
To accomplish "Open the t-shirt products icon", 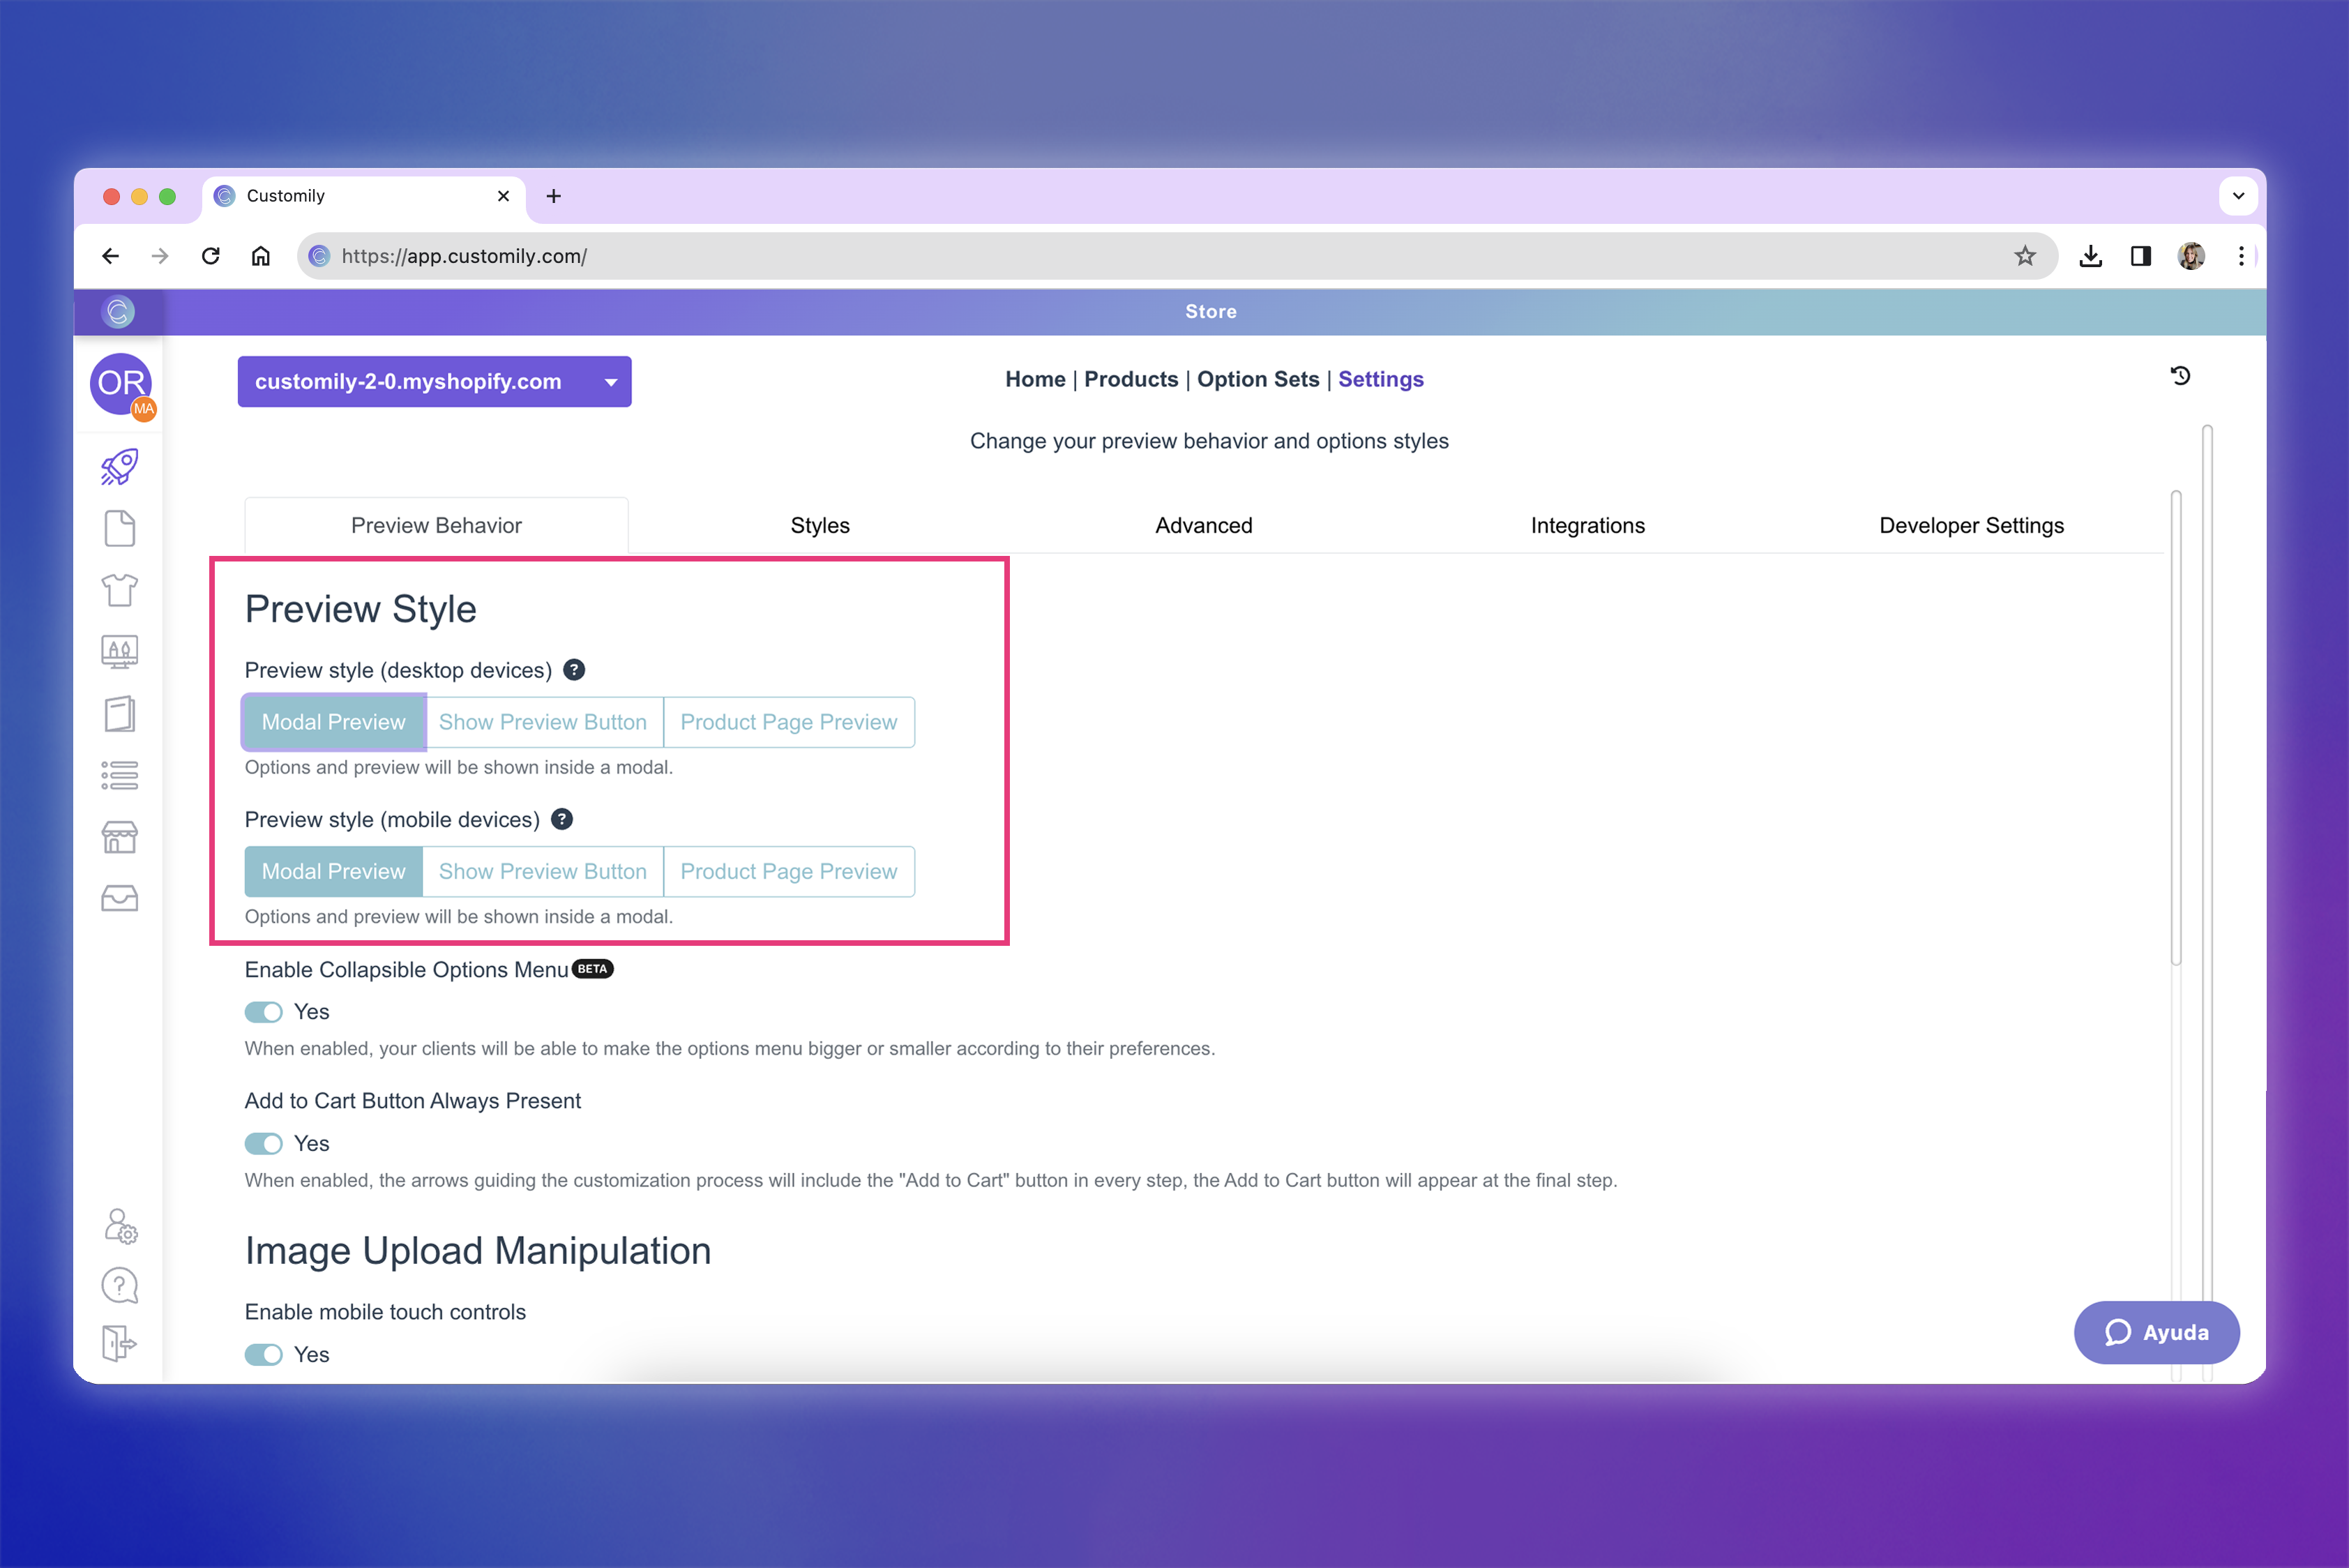I will click(x=119, y=590).
